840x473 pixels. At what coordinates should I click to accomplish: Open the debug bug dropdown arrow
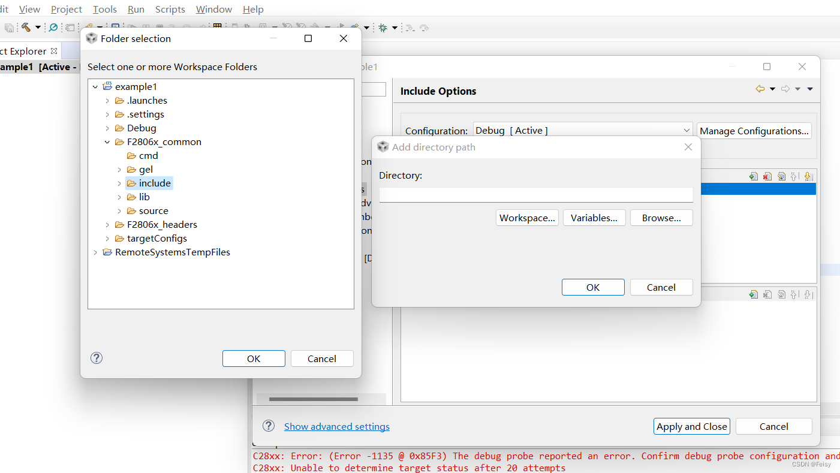pyautogui.click(x=395, y=28)
